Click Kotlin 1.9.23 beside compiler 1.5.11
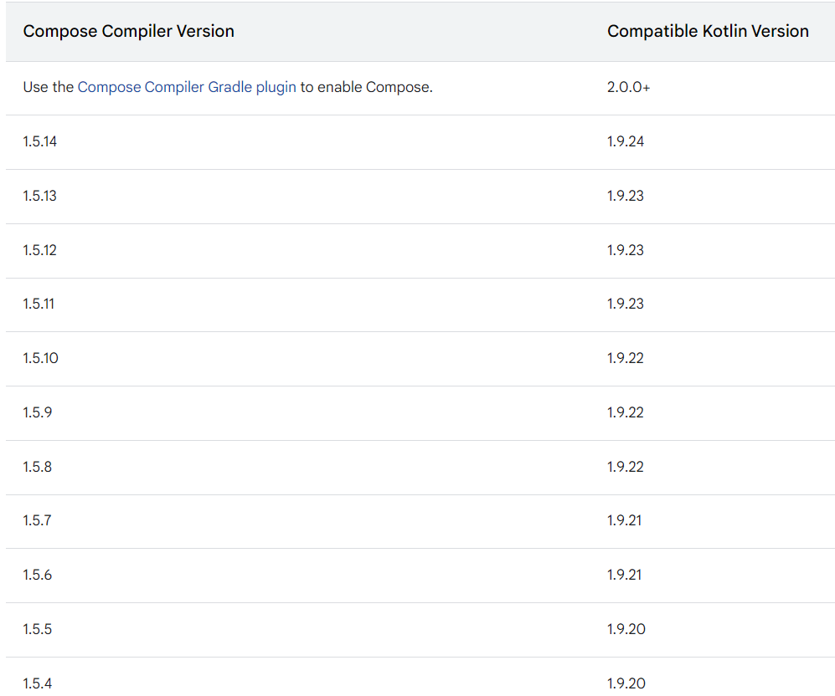 click(x=625, y=304)
